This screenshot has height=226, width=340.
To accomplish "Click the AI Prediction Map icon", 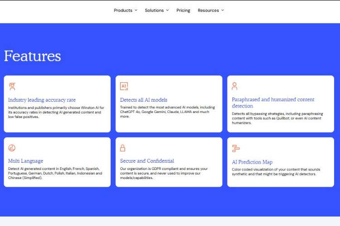I will point(236,148).
